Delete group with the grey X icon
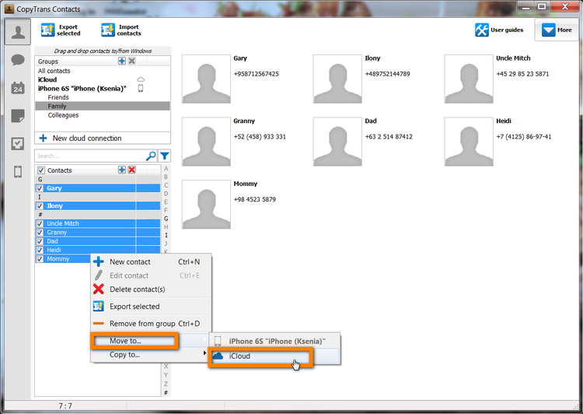This screenshot has width=583, height=414. 131,61
